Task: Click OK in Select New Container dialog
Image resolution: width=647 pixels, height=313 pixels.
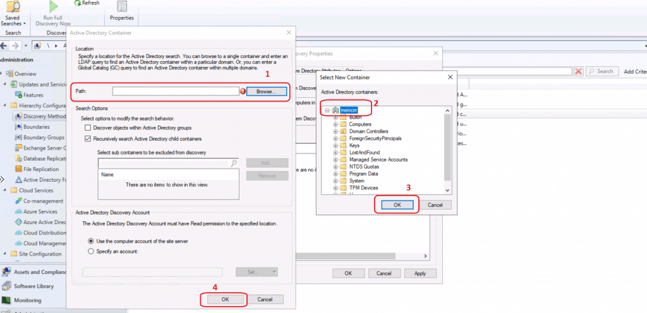Action: (397, 204)
